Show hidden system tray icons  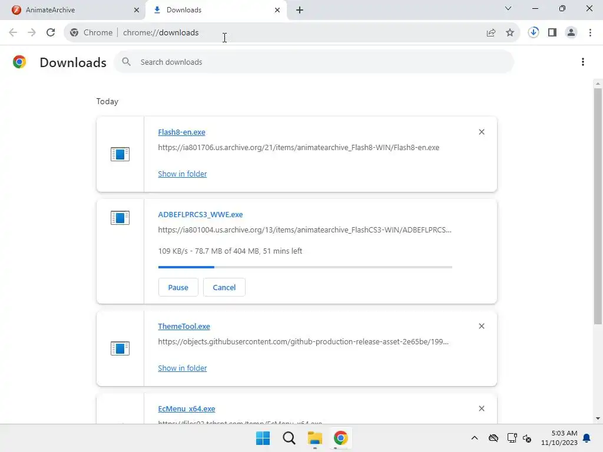(x=475, y=438)
